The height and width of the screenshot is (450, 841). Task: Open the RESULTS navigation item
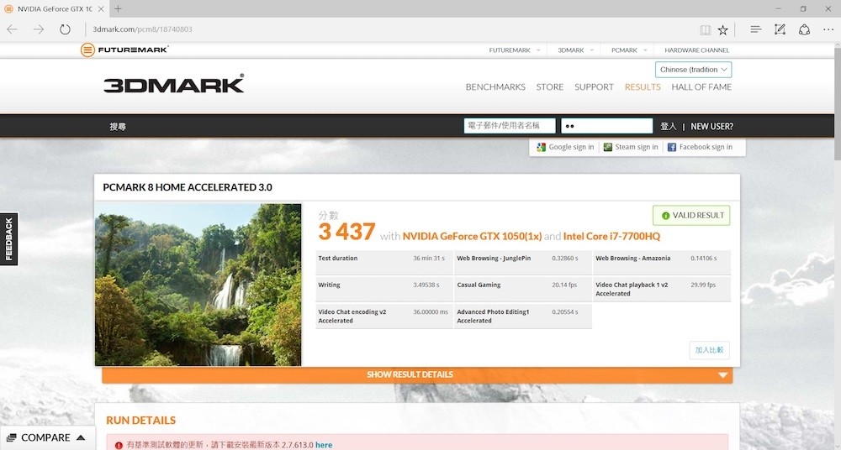click(x=643, y=86)
